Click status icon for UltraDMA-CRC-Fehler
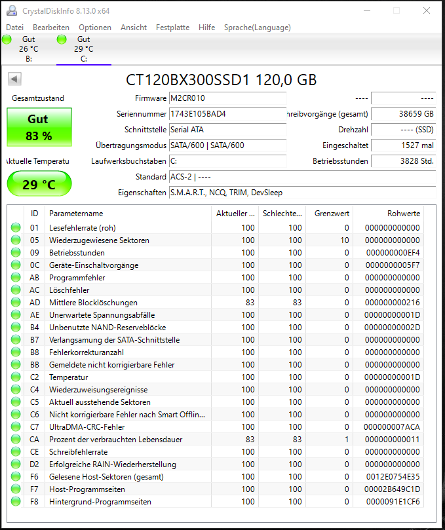Screen dimensions: 445x530 point(16,427)
